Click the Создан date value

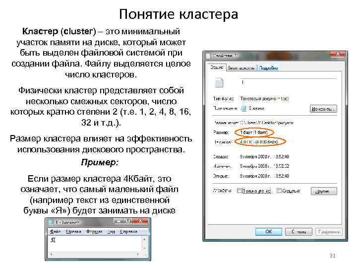(x=264, y=157)
